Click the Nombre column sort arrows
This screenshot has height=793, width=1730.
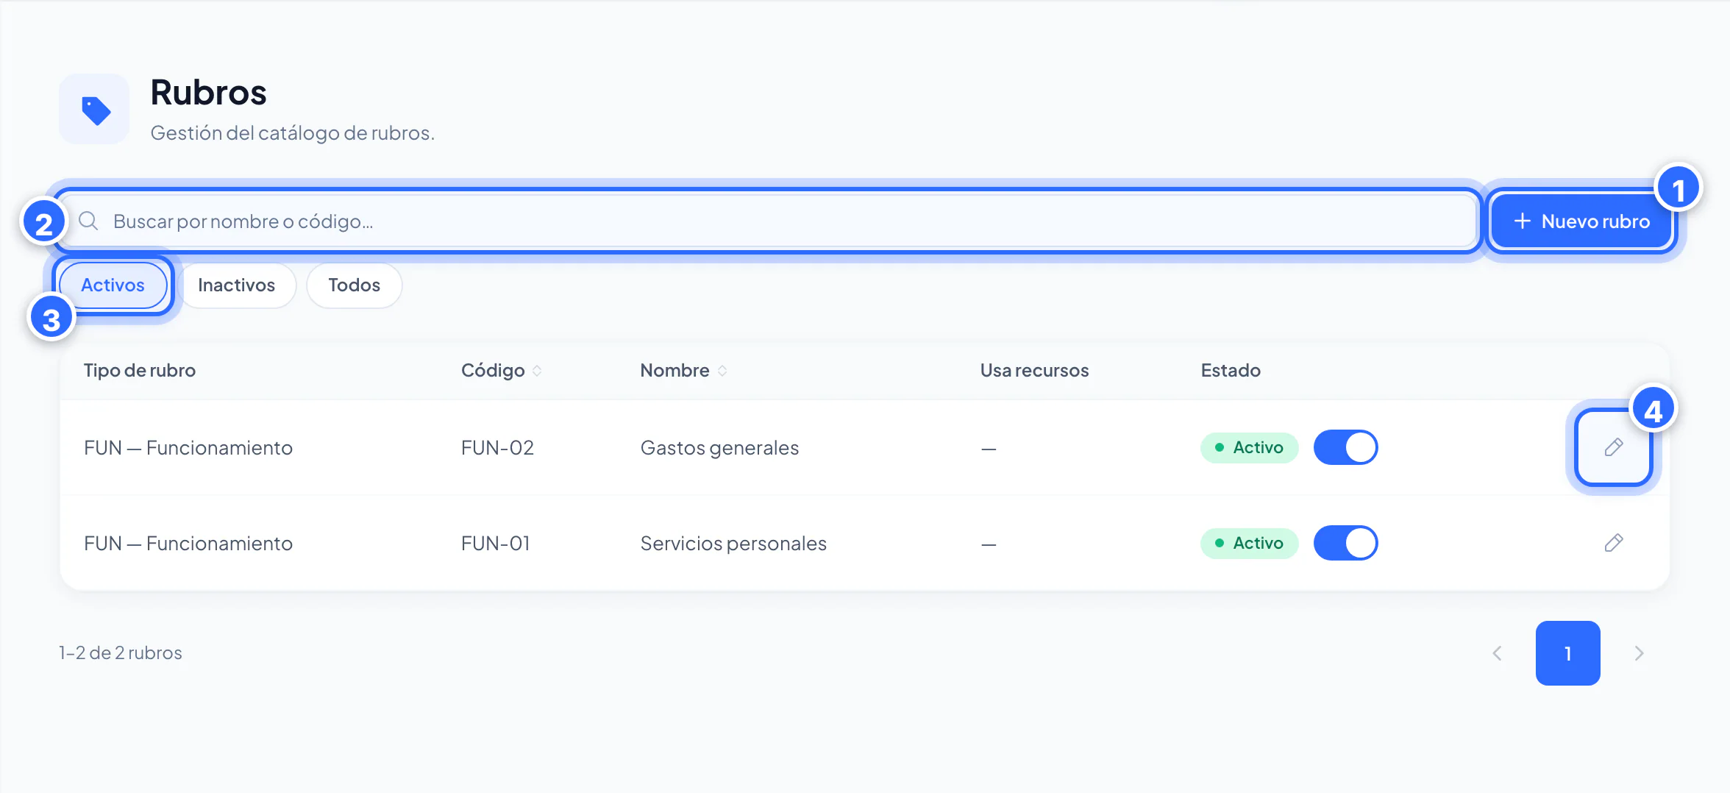pyautogui.click(x=722, y=371)
